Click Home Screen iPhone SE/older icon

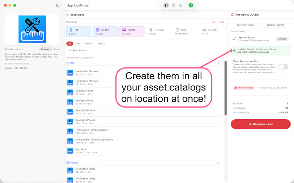tap(70, 131)
